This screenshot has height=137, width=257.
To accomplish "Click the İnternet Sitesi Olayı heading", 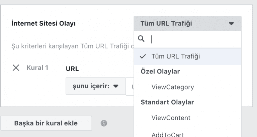I will pos(44,23).
